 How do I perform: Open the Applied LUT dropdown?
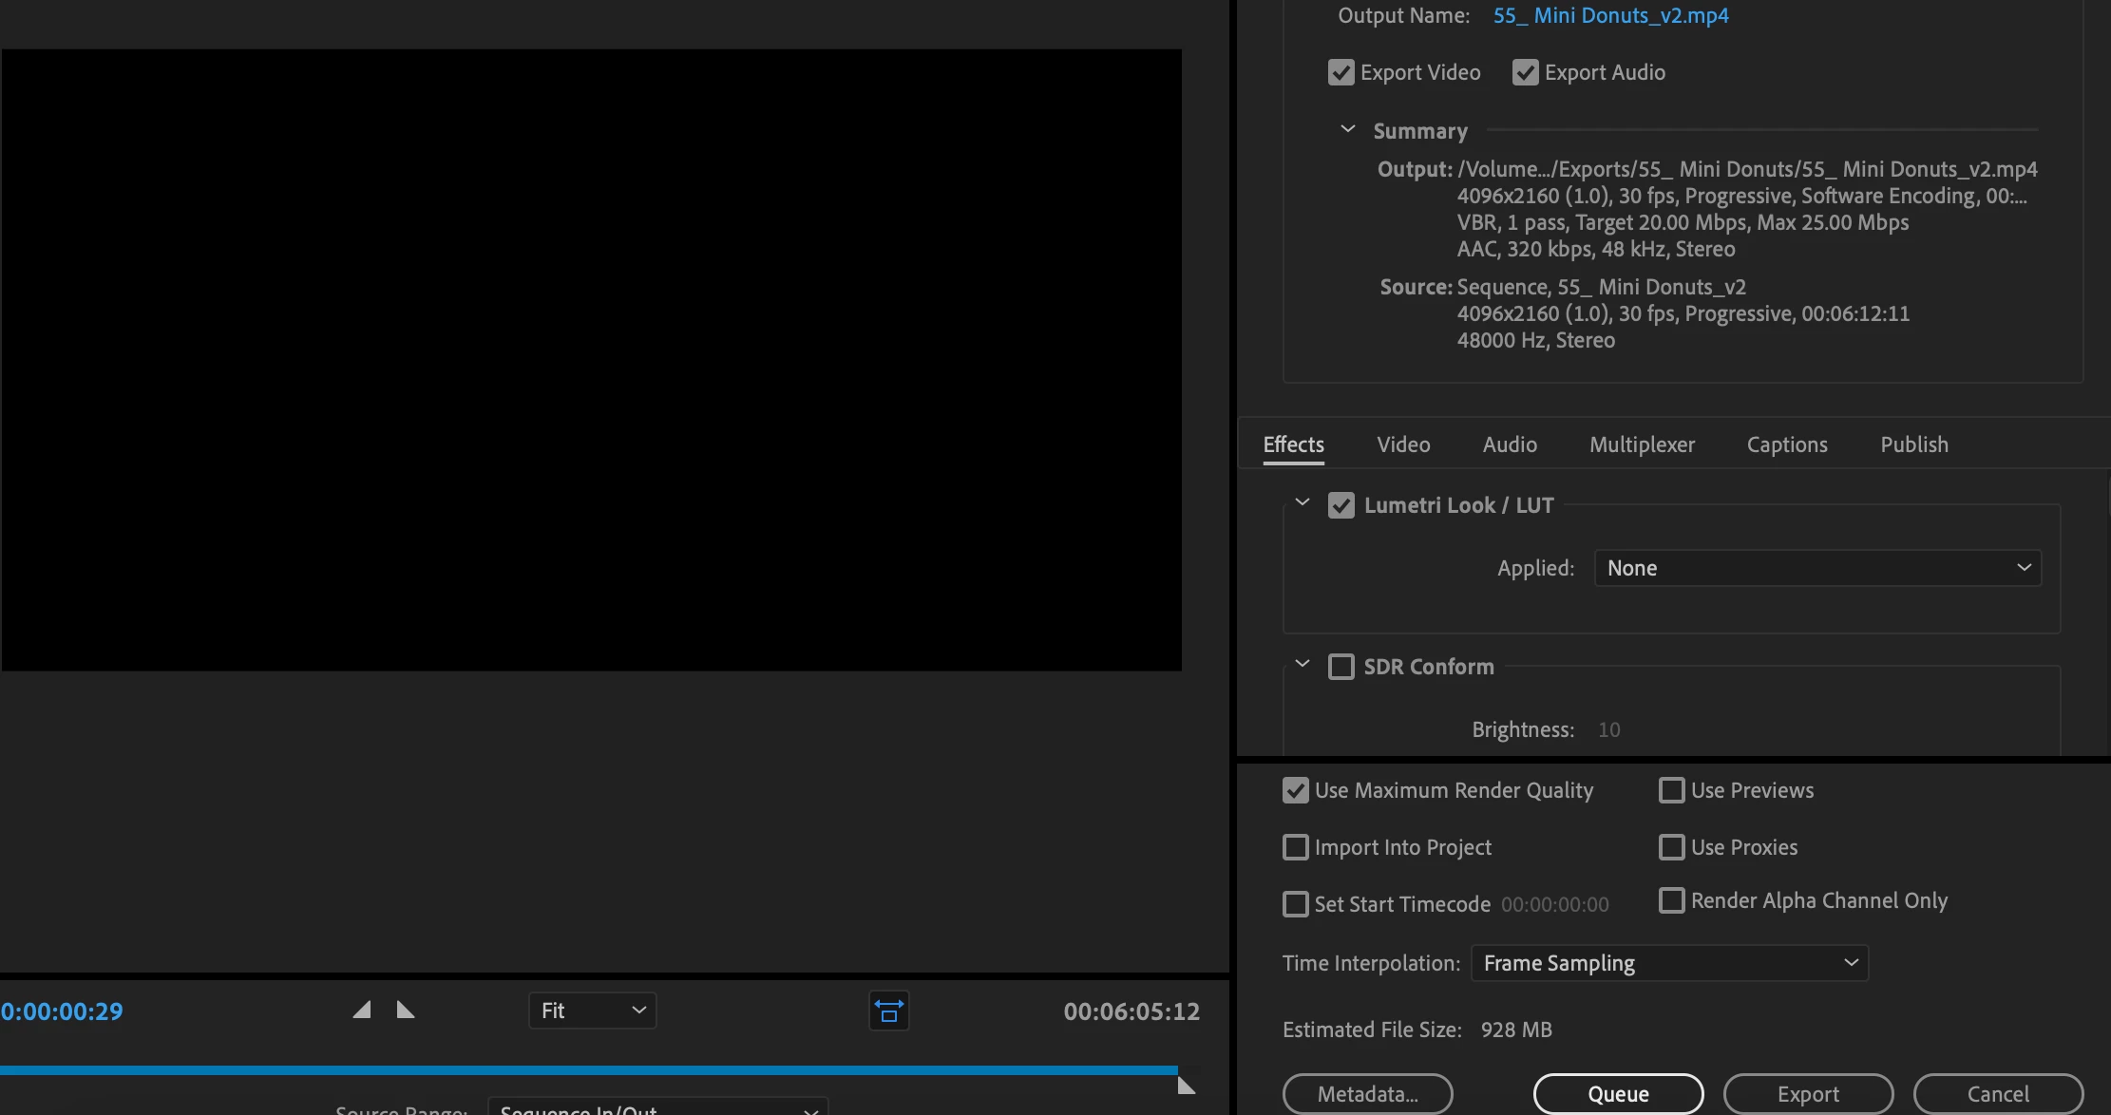click(x=1816, y=568)
